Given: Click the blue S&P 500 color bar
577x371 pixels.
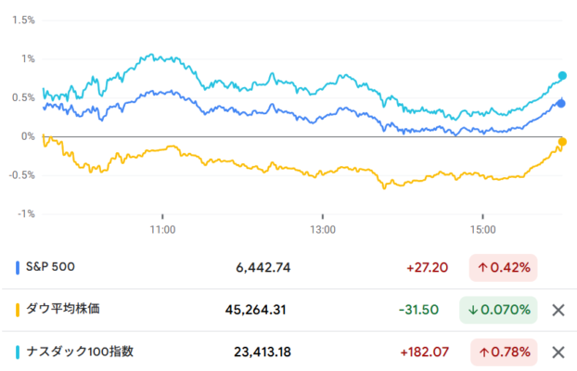Looking at the screenshot, I should (x=18, y=267).
